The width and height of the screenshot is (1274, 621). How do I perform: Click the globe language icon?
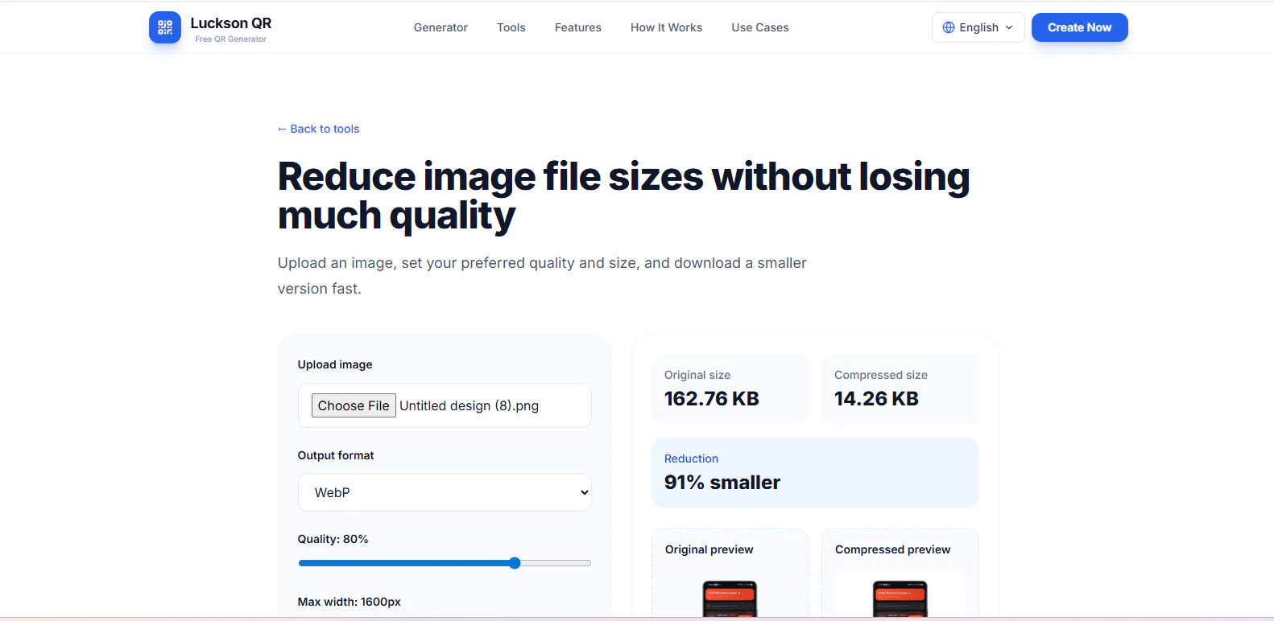click(x=949, y=27)
